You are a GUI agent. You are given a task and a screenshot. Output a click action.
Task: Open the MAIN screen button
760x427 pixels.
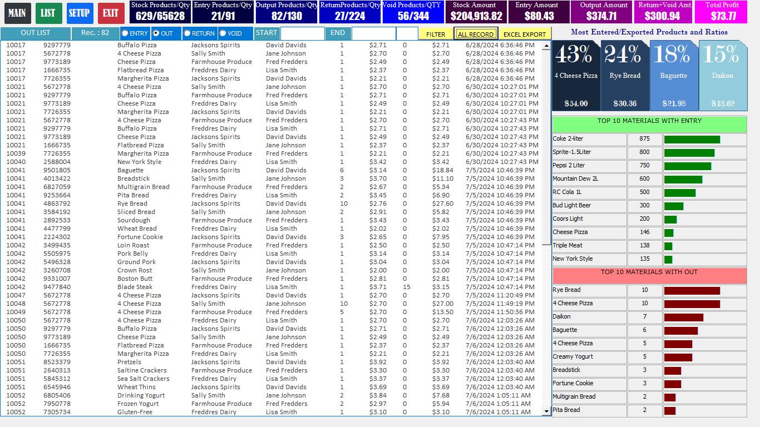click(17, 13)
